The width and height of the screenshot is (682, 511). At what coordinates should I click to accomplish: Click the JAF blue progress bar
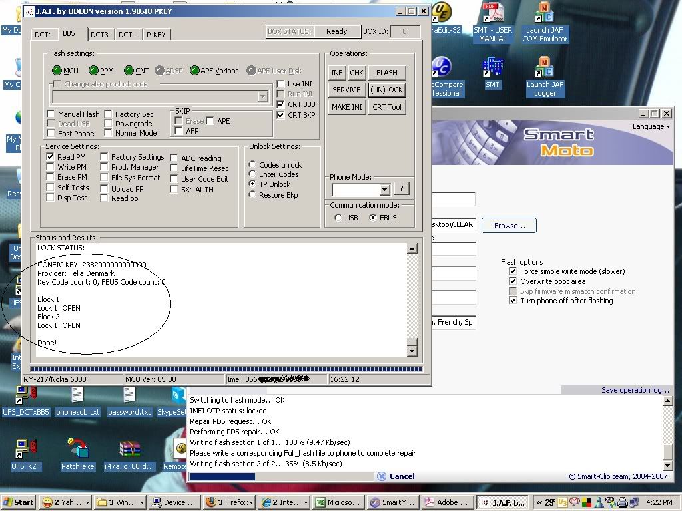click(226, 369)
